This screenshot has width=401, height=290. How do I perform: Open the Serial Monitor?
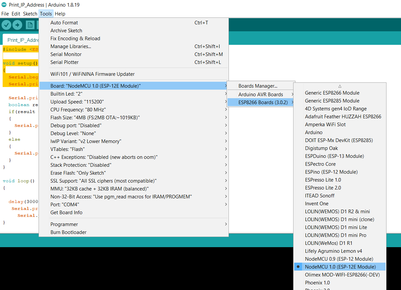pyautogui.click(x=134, y=54)
